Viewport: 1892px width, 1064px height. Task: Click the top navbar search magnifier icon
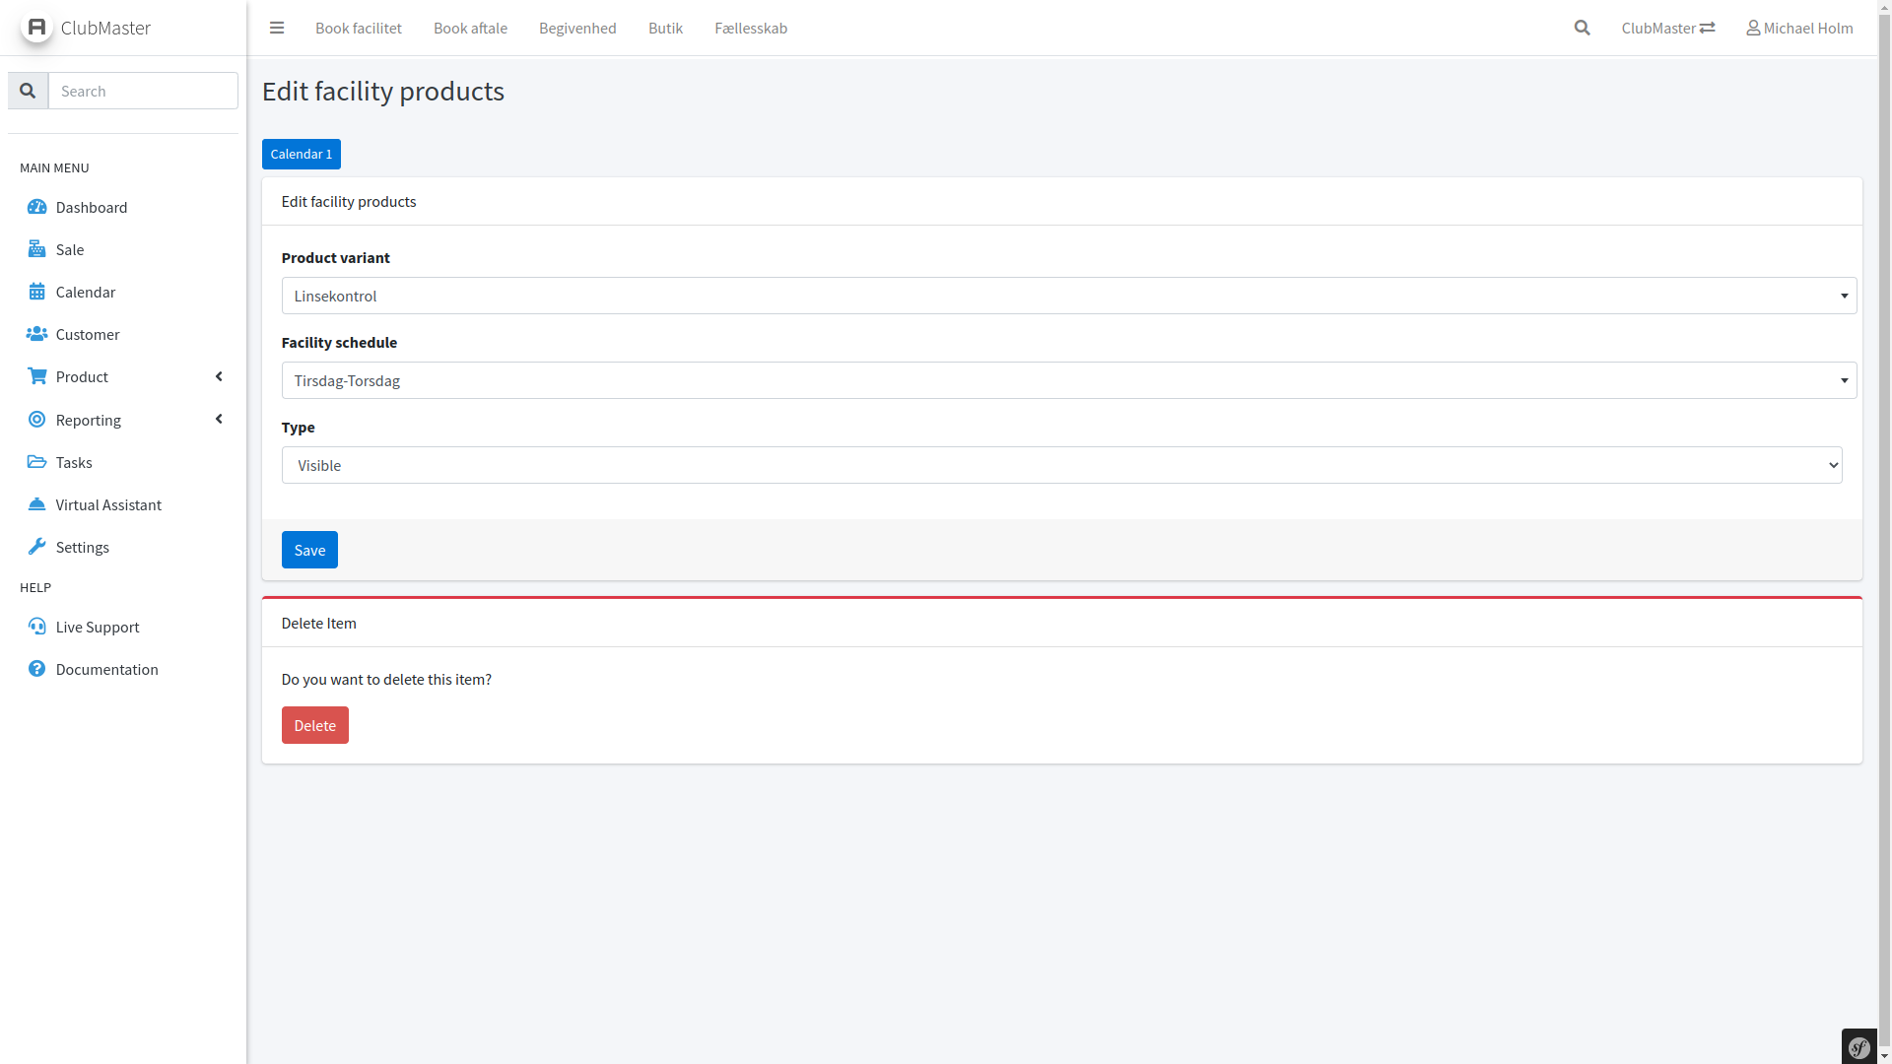tap(1583, 28)
